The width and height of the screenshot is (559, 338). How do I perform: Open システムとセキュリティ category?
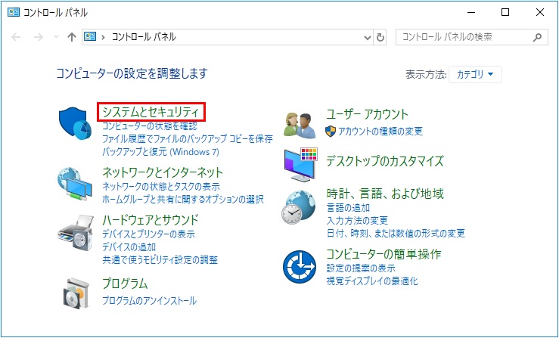click(x=151, y=112)
